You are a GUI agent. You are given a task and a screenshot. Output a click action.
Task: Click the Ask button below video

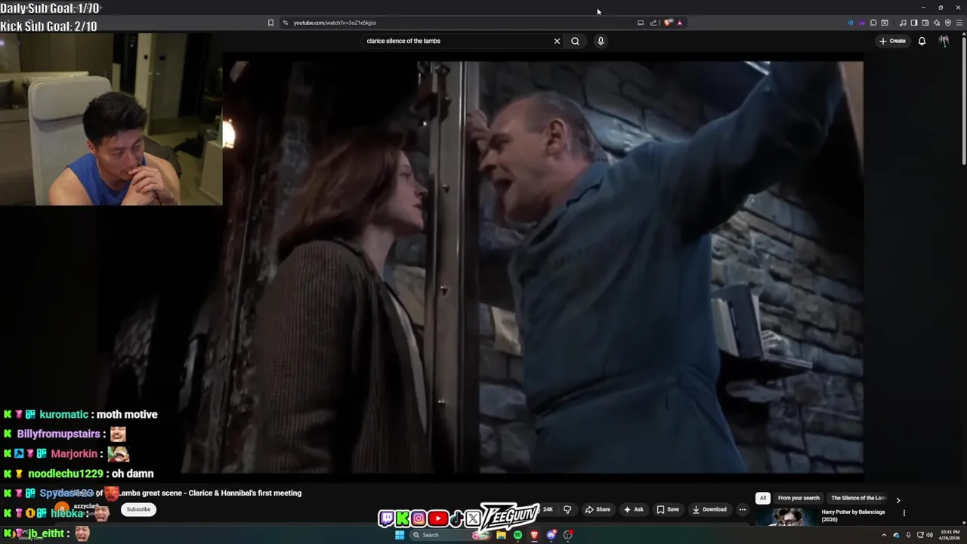[x=633, y=509]
